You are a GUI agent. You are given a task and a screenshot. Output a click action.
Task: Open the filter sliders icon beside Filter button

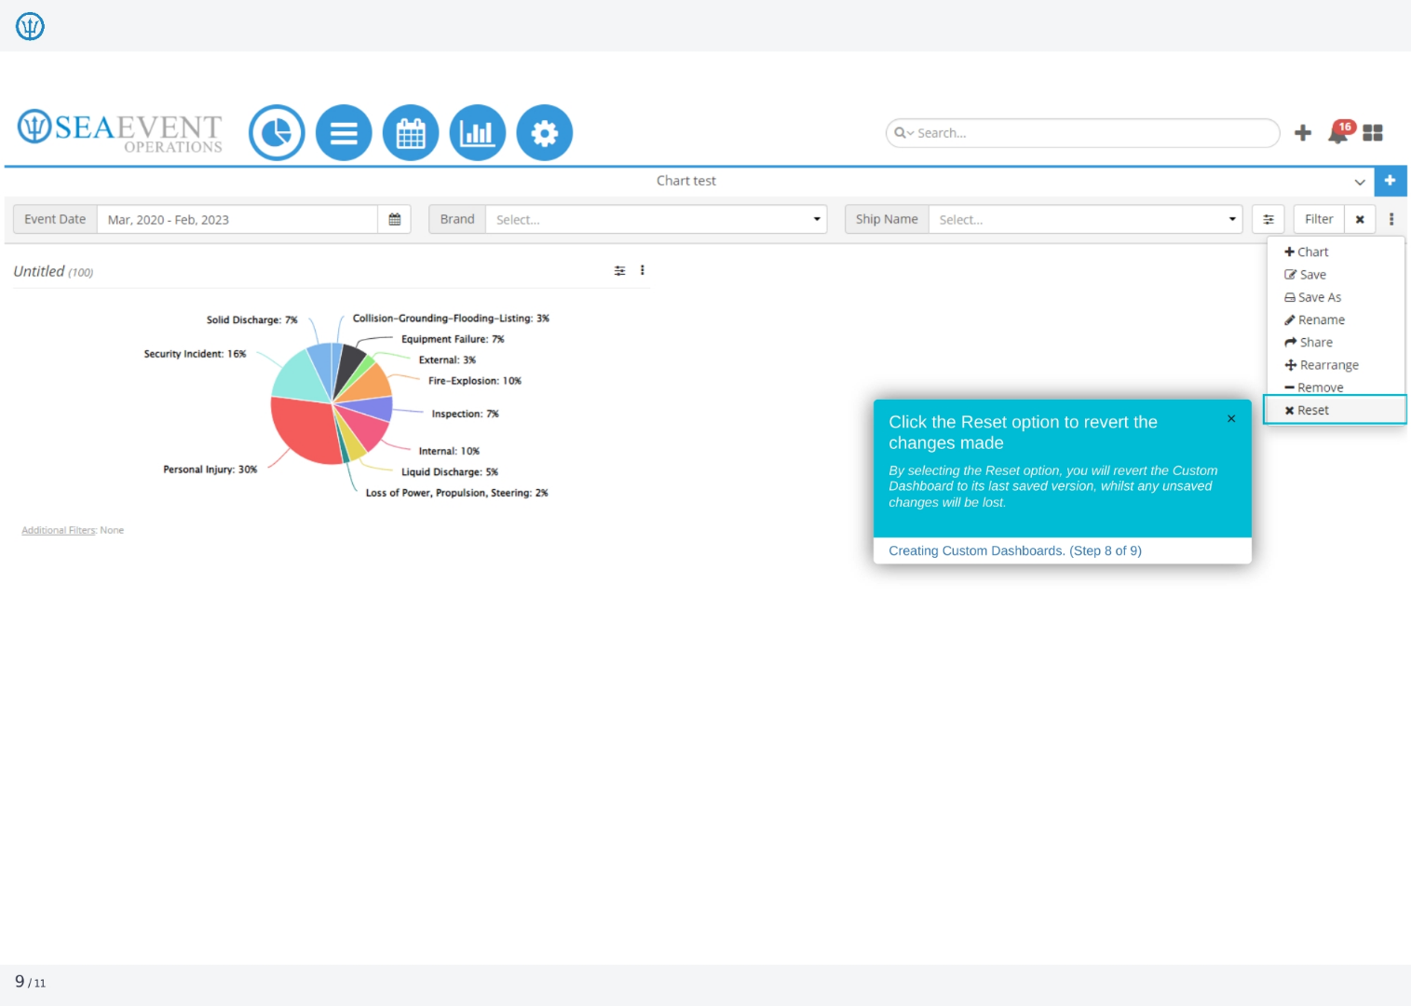pos(1269,220)
